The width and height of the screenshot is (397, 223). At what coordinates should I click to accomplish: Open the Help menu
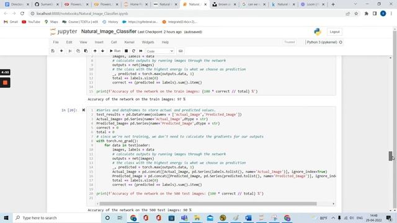[x=165, y=42]
